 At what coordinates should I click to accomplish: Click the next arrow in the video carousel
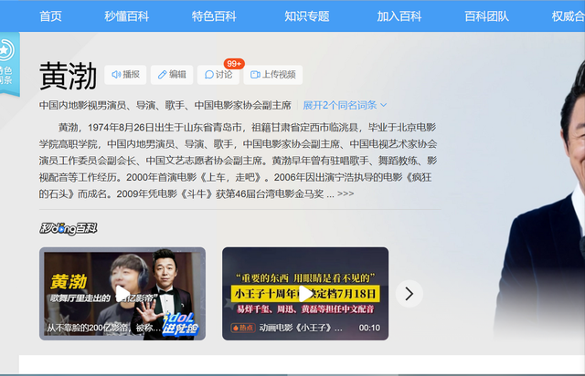point(409,294)
